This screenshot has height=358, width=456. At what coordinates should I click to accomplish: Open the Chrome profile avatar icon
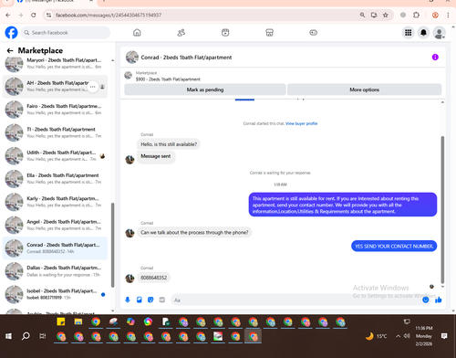click(x=435, y=15)
